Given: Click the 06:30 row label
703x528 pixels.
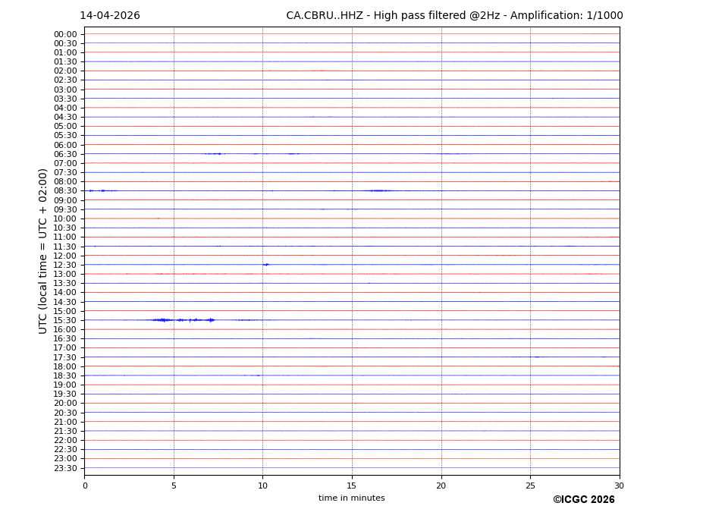Looking at the screenshot, I should click(64, 154).
